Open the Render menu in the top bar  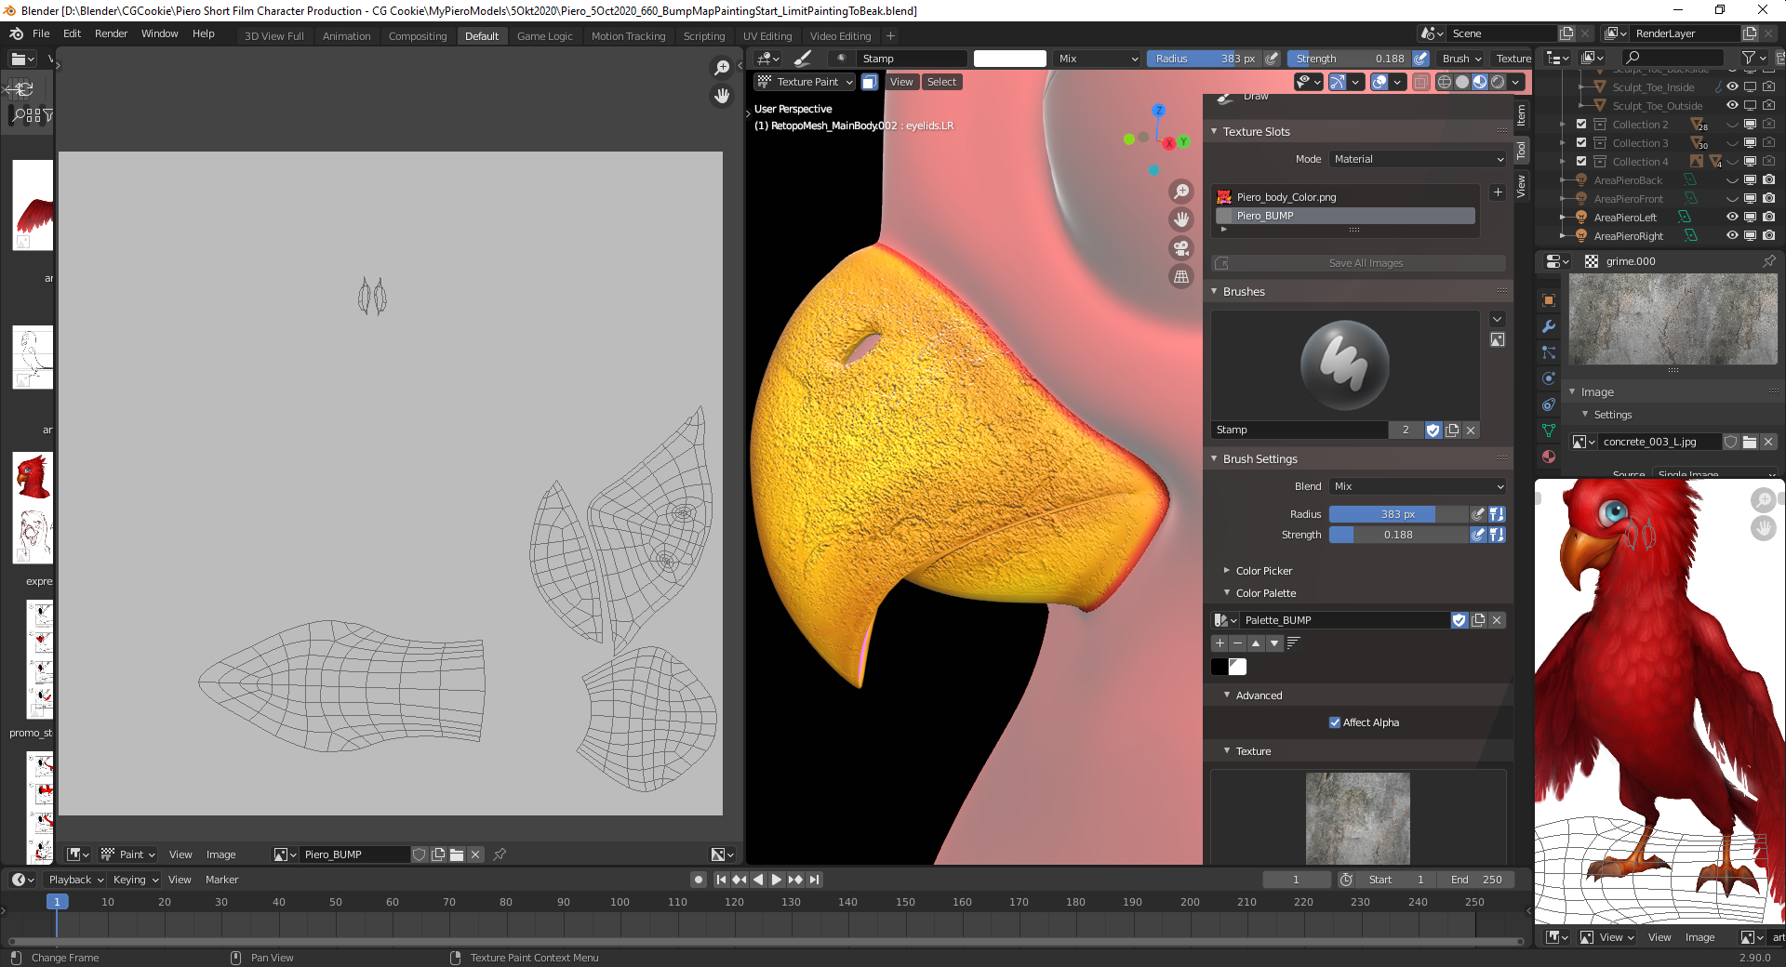coord(111,33)
